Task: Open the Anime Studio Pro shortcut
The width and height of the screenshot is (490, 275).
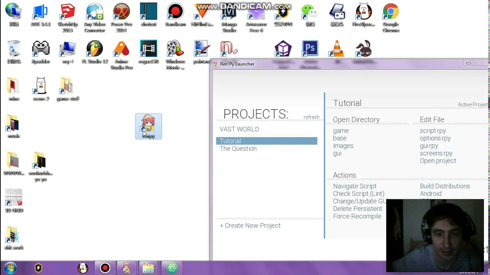Action: pos(121,55)
